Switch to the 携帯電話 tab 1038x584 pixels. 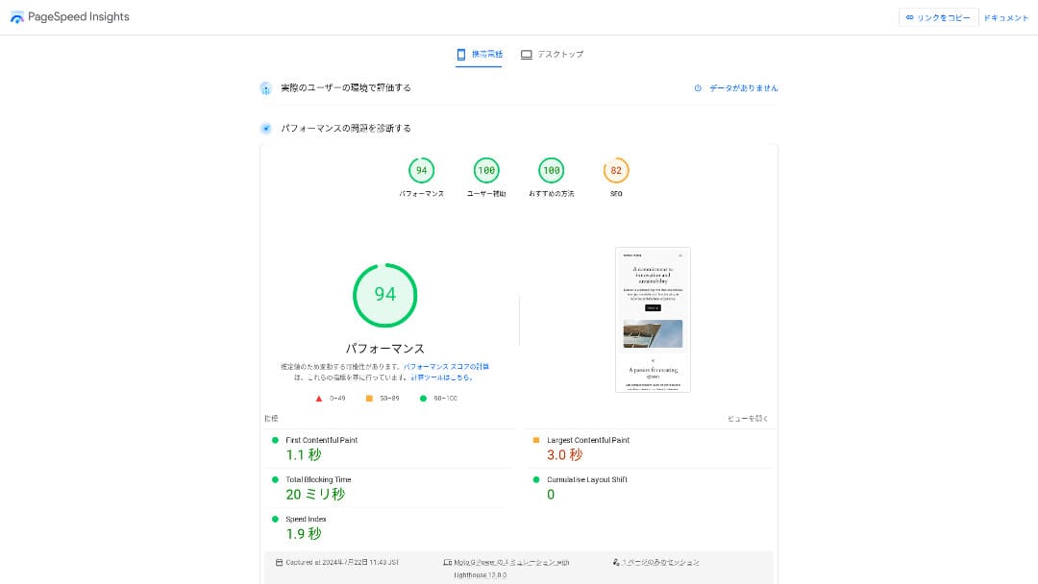tap(479, 55)
